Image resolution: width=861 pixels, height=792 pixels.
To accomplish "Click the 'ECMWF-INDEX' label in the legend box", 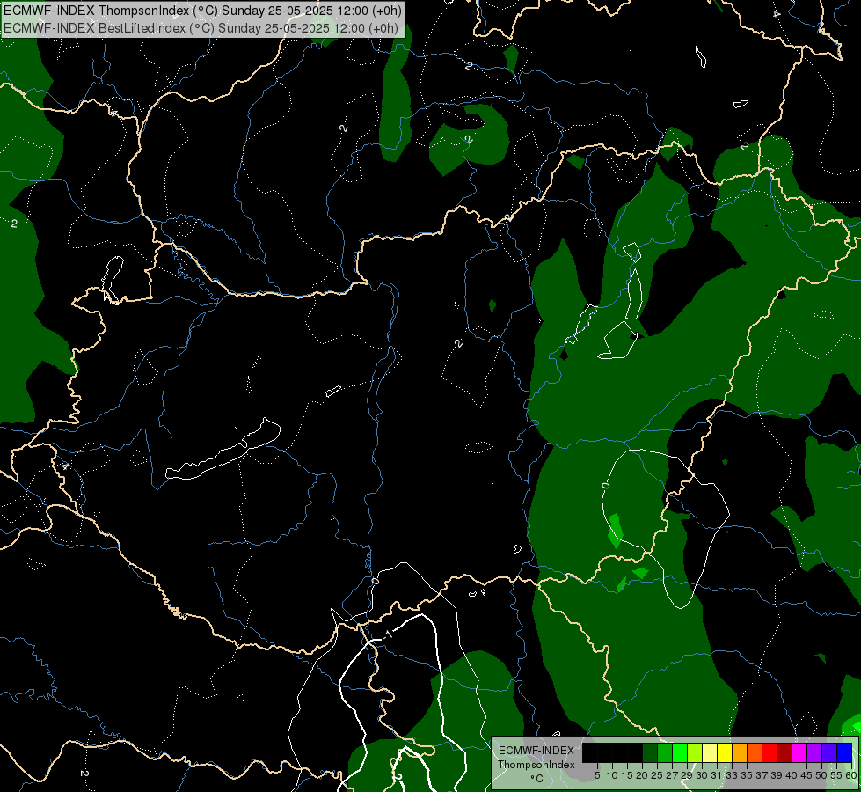I will coord(536,751).
